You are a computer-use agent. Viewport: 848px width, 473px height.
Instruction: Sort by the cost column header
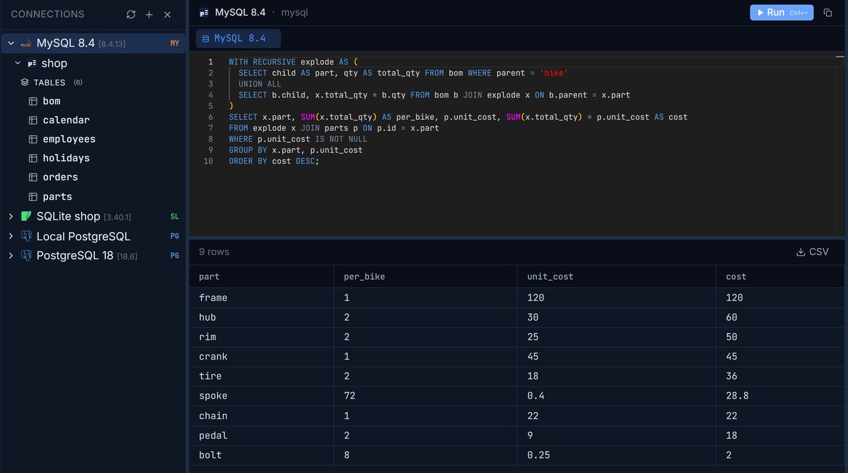(x=780, y=276)
